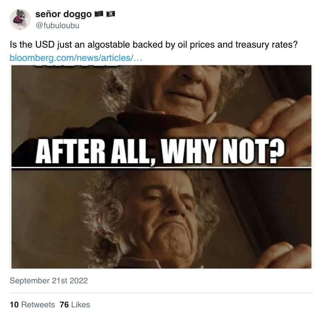Screen dimensions: 323x315
Task: Open the September 21st 2022 timestamp
Action: click(x=49, y=281)
